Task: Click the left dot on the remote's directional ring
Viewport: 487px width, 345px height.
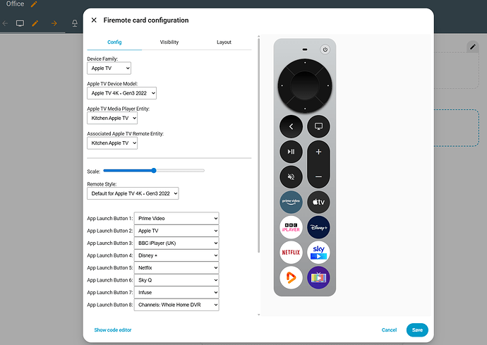Action: (282, 85)
